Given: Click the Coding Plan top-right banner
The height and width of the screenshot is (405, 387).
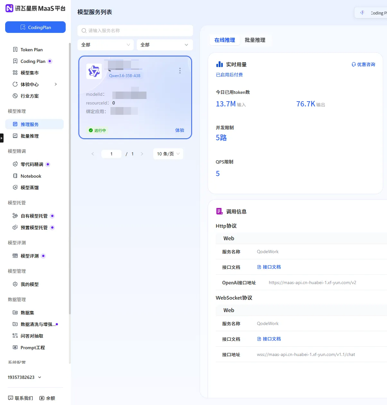Looking at the screenshot, I should click(x=371, y=13).
